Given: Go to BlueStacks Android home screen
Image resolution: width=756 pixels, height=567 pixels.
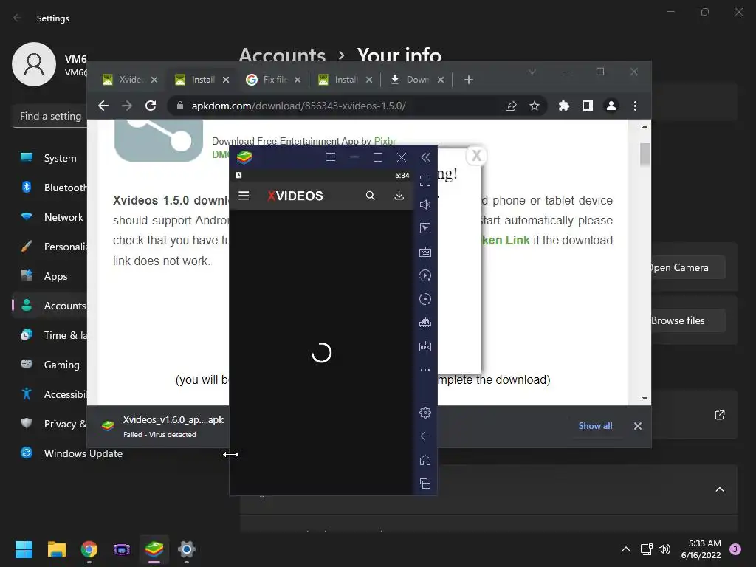Looking at the screenshot, I should (425, 460).
